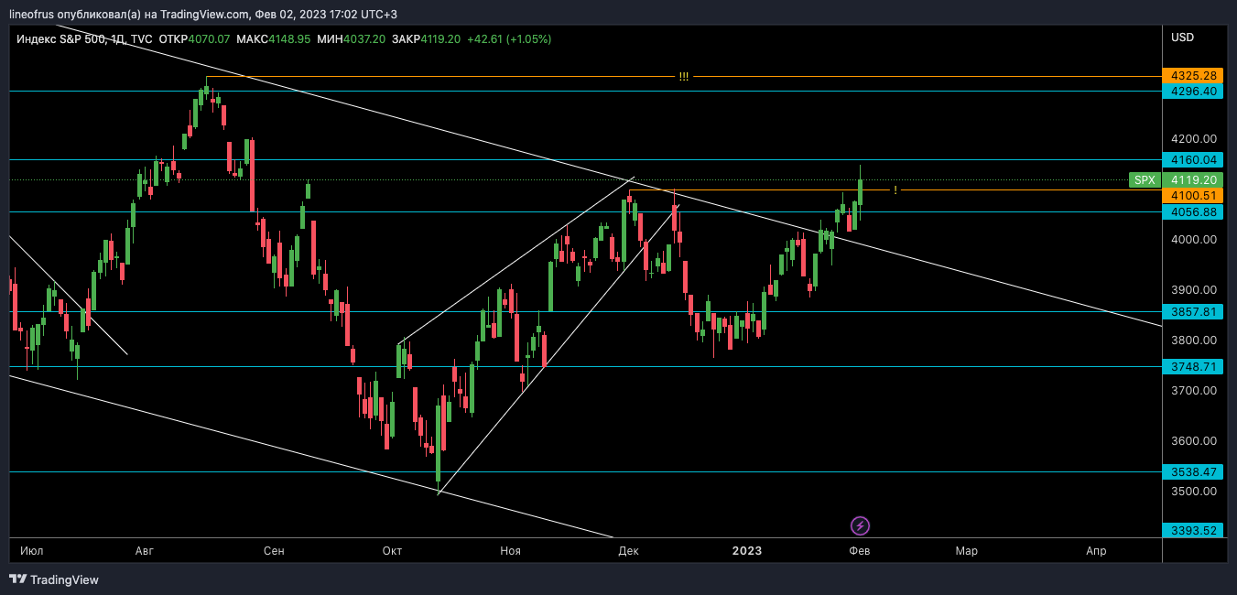Click the 3500.00 axis value
1237x595 pixels.
point(1194,492)
